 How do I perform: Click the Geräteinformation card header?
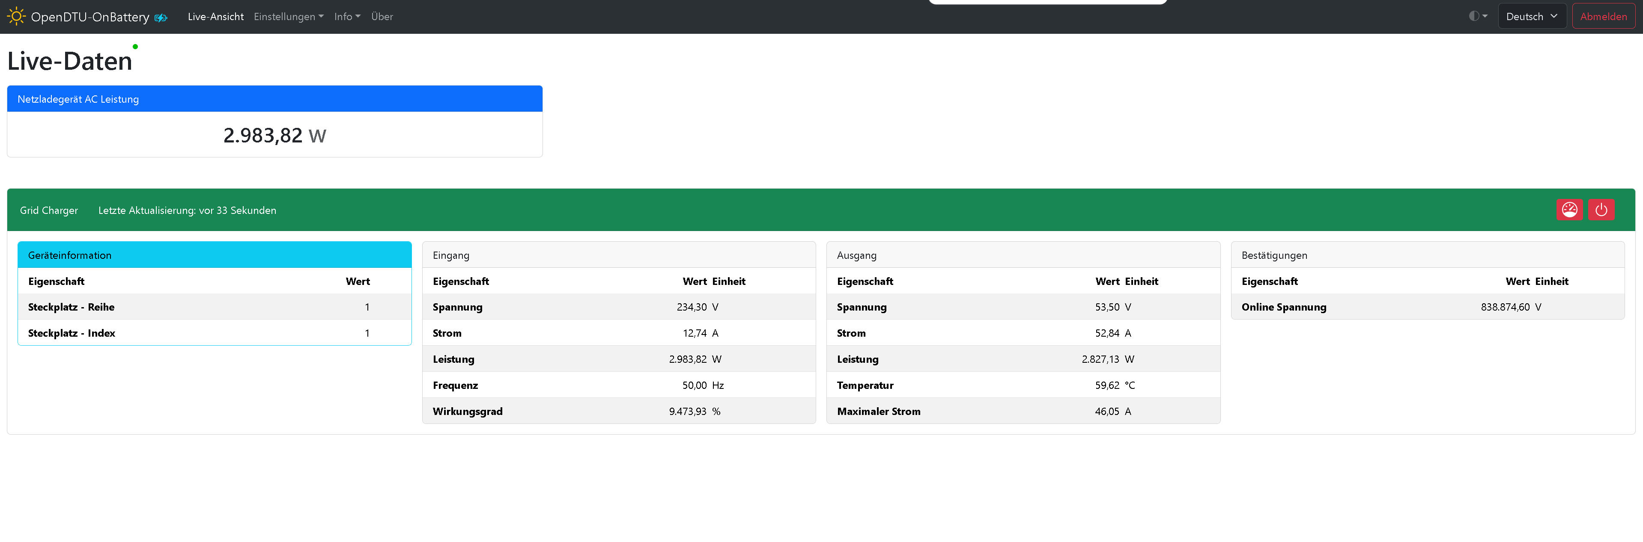(214, 255)
